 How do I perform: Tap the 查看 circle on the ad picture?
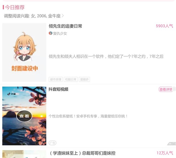(x=24, y=116)
